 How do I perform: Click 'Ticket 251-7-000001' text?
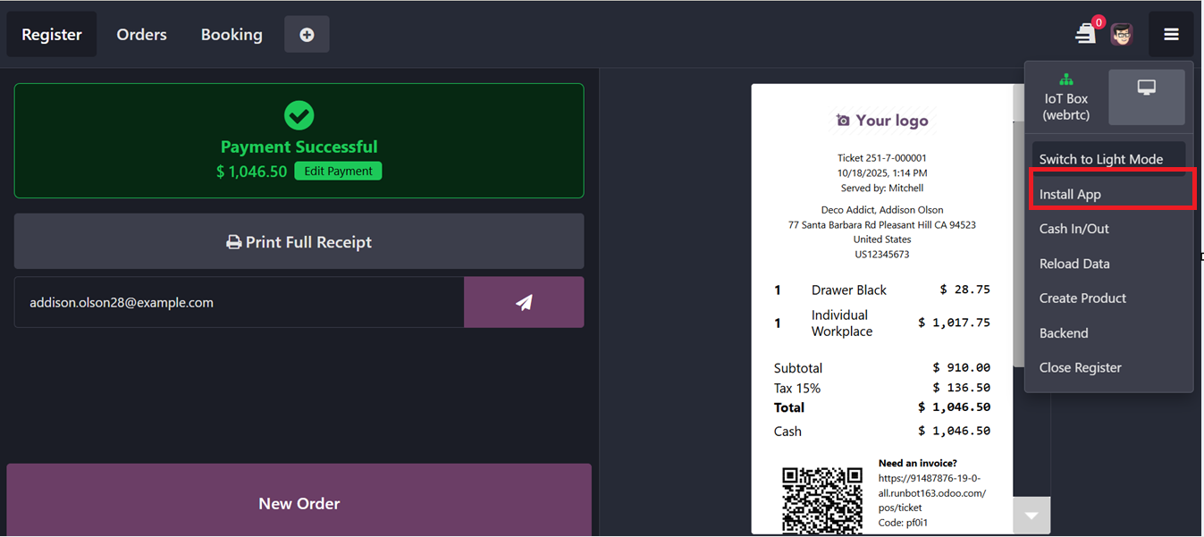coord(882,157)
